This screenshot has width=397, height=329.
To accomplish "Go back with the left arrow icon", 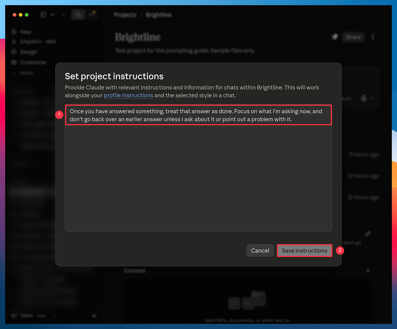I will [x=53, y=15].
